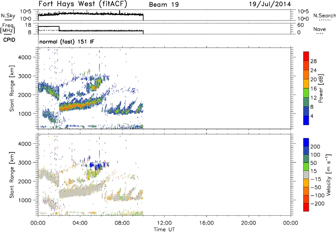
Task: Select the blue top segment of Velocity colorbar
Action: pyautogui.click(x=306, y=142)
